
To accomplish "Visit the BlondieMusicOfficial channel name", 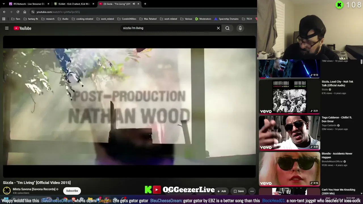I will (x=332, y=161).
